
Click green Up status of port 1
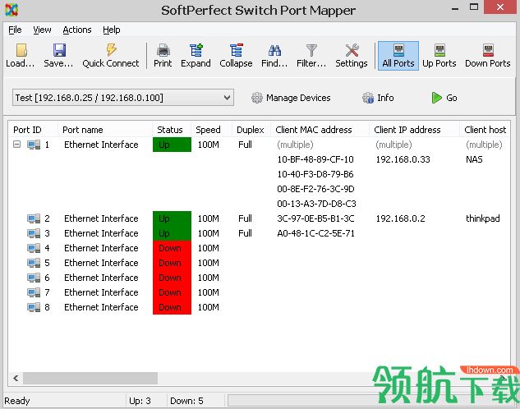tap(172, 145)
